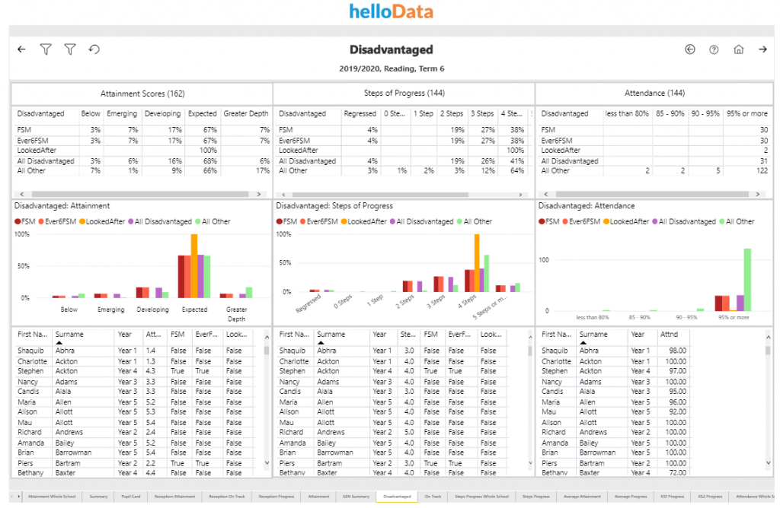Click the circled left arrow icon

[x=690, y=49]
